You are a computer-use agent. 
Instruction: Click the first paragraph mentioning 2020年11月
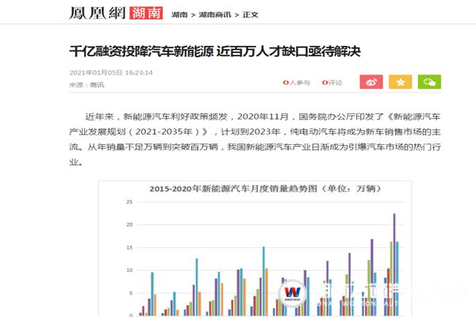pyautogui.click(x=255, y=139)
